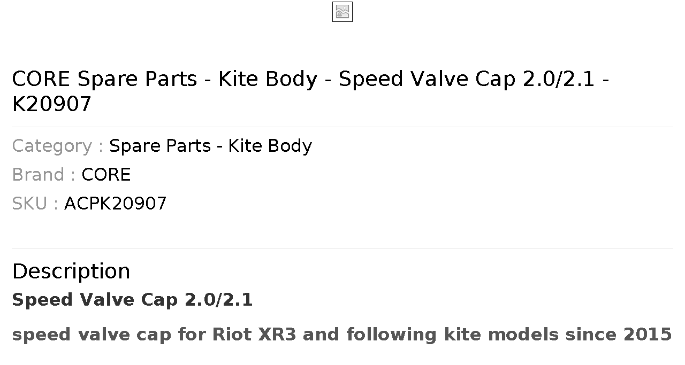Screen dimensions: 685x365
Task: Click the broken product image placeholder icon
Action: pos(342,12)
